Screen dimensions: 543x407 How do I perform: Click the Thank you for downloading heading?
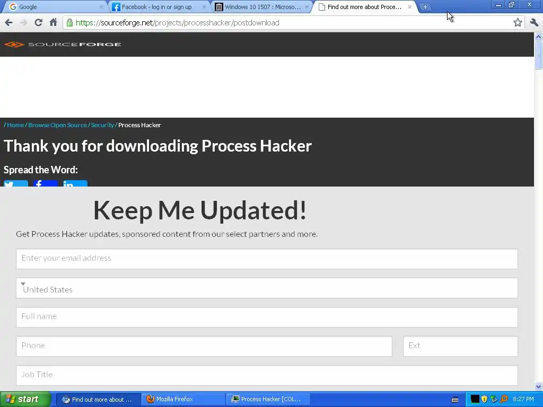click(x=157, y=146)
